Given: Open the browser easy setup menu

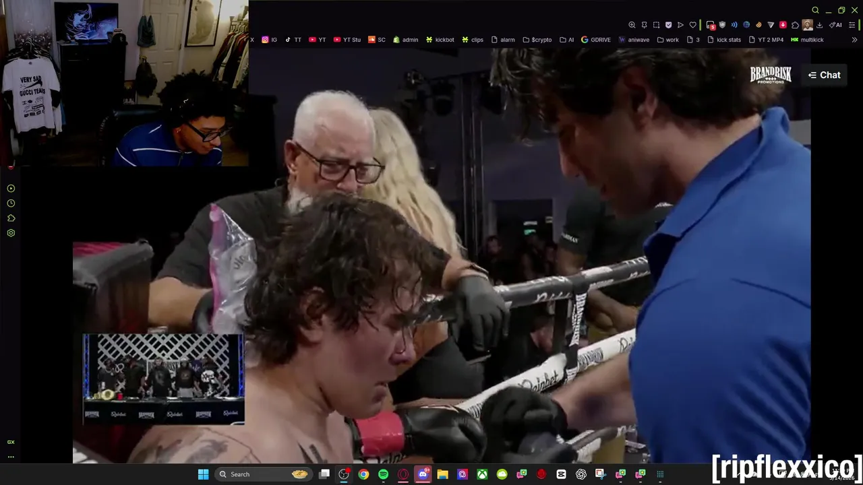Looking at the screenshot, I should (852, 25).
